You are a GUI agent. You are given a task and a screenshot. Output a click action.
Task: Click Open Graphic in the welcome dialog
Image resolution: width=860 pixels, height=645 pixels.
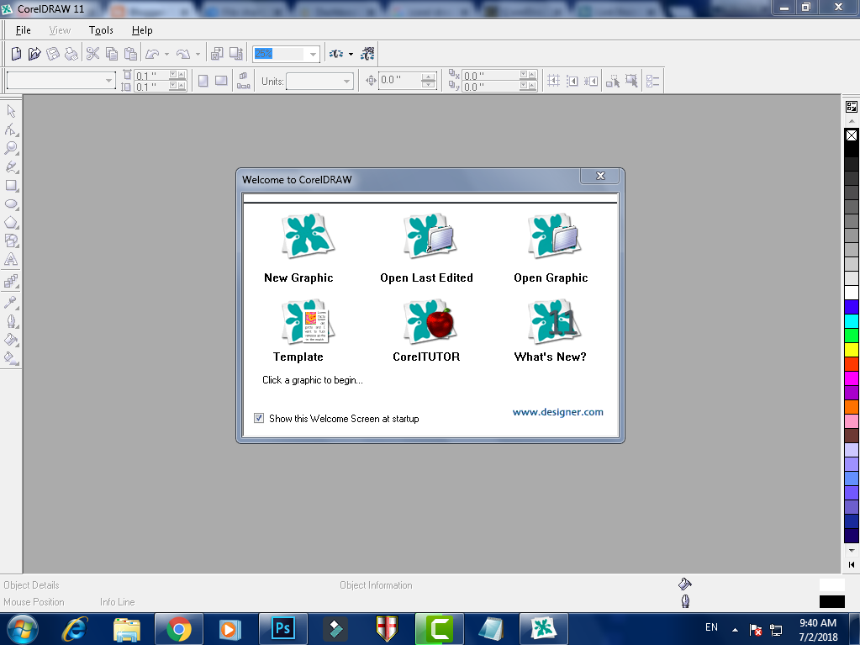click(x=551, y=248)
